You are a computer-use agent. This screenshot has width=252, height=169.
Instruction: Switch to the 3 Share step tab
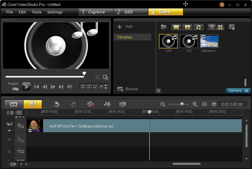click(166, 12)
